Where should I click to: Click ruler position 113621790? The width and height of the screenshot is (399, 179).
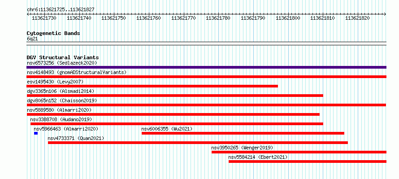253,18
